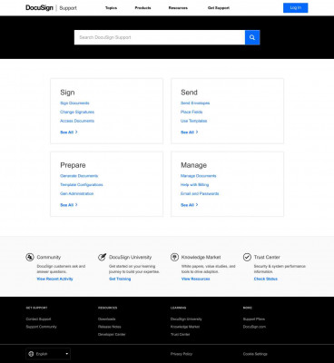The width and height of the screenshot is (334, 363).
Task: Open the Help with Billing link
Action: tap(195, 184)
